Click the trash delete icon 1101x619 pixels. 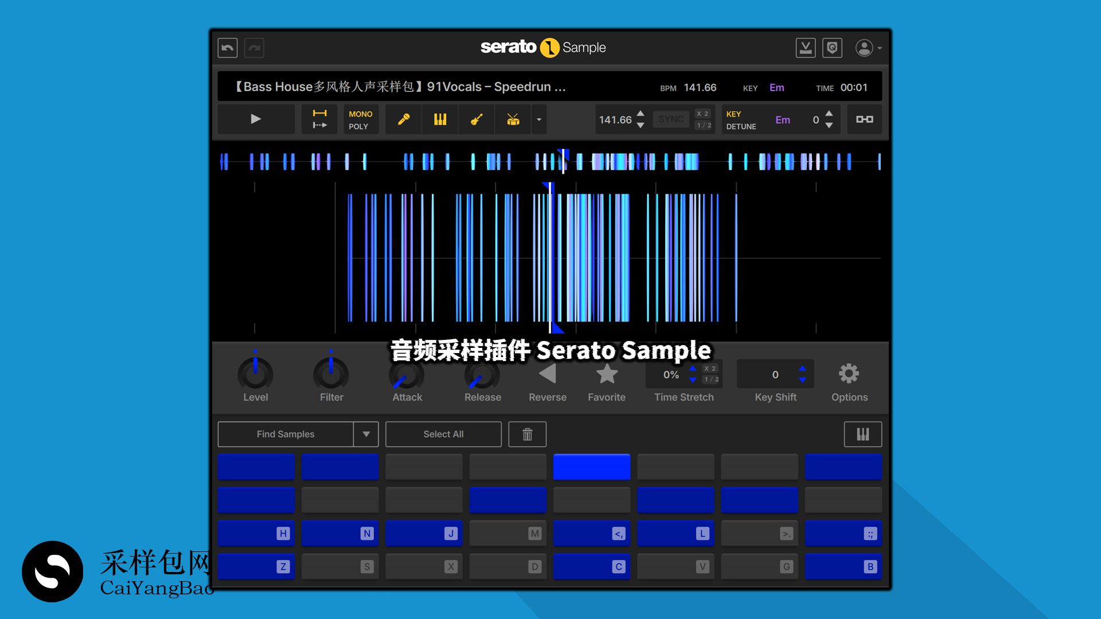pos(527,434)
